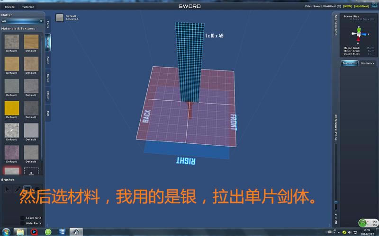
Task: Switch to the Paint vertical tab
Action: click(48, 60)
